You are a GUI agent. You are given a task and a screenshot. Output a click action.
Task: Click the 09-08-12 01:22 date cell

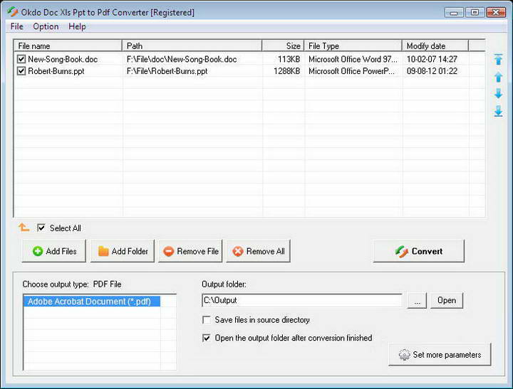point(432,71)
